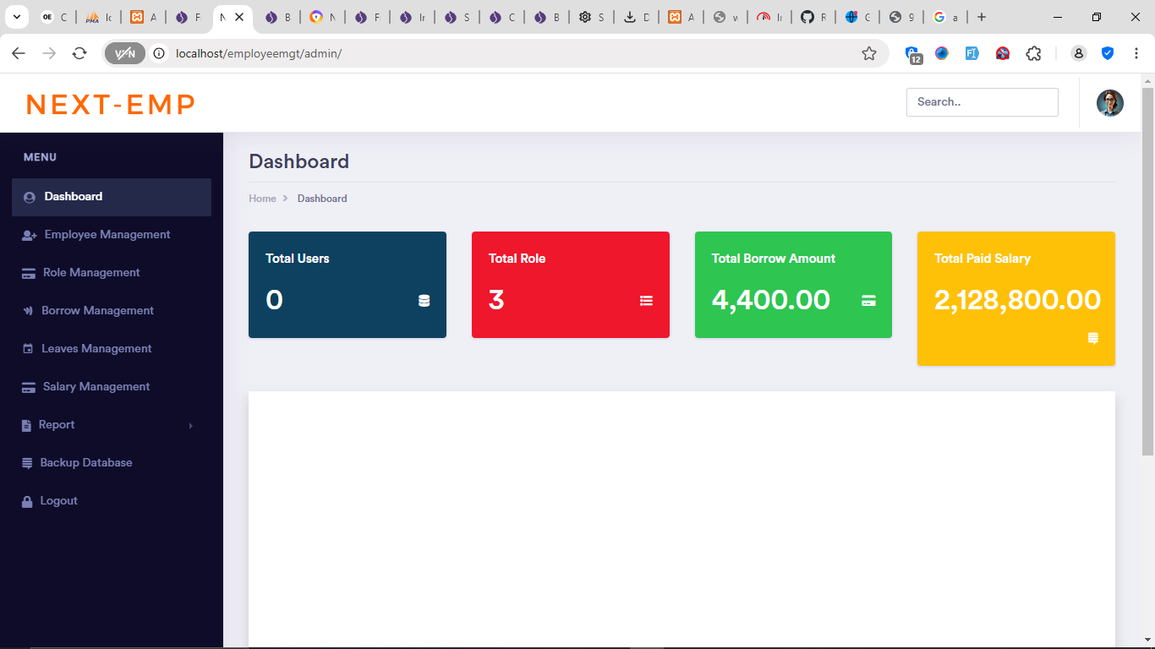Toggle the VPN badge in address bar
1155x649 pixels.
click(124, 53)
